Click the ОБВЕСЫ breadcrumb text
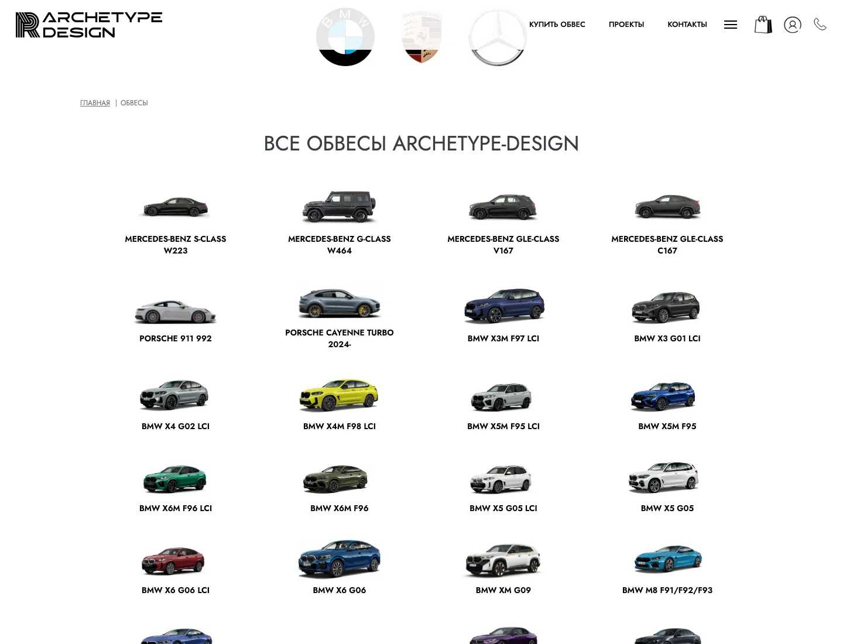This screenshot has width=843, height=644. [134, 103]
